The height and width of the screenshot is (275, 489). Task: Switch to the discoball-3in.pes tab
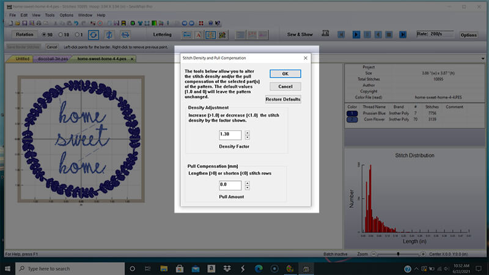tap(53, 59)
